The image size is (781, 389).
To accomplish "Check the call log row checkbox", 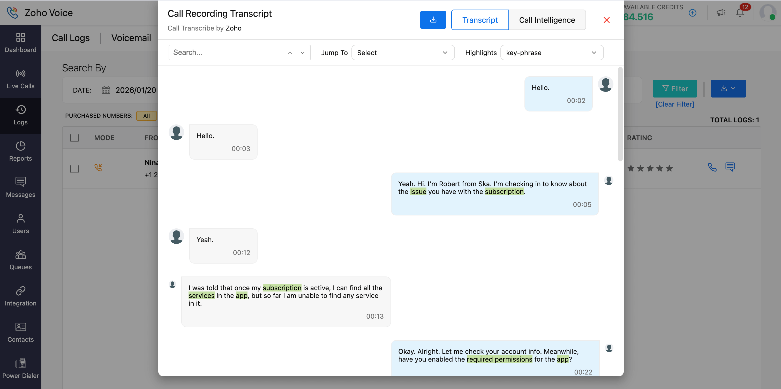I will 74,169.
